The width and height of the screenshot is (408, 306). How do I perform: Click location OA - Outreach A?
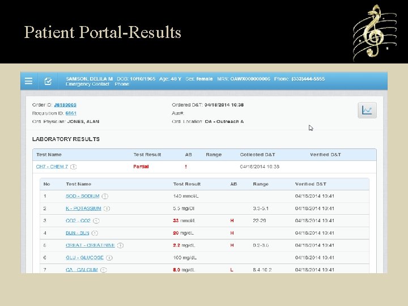coord(224,121)
